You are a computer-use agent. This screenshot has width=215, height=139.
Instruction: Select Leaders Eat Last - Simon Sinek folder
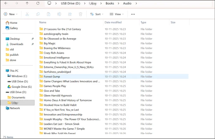pos(62,124)
